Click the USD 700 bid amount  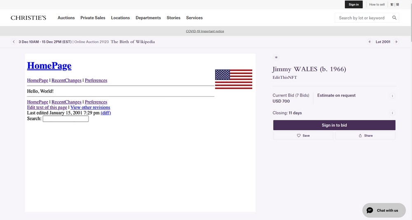coord(281,101)
